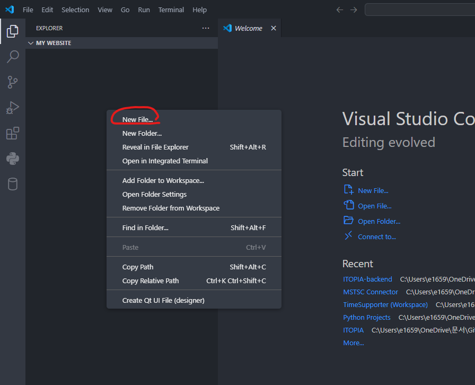
Task: Click the Open Folder... link
Action: pos(379,222)
